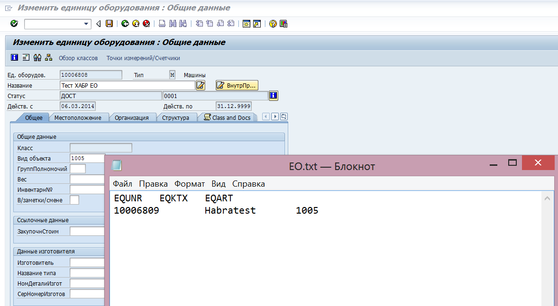Click the Вес input field

click(88, 179)
